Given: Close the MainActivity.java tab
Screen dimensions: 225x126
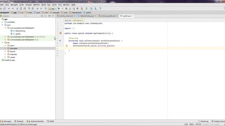Looking at the screenshot, I should click(x=95, y=16).
